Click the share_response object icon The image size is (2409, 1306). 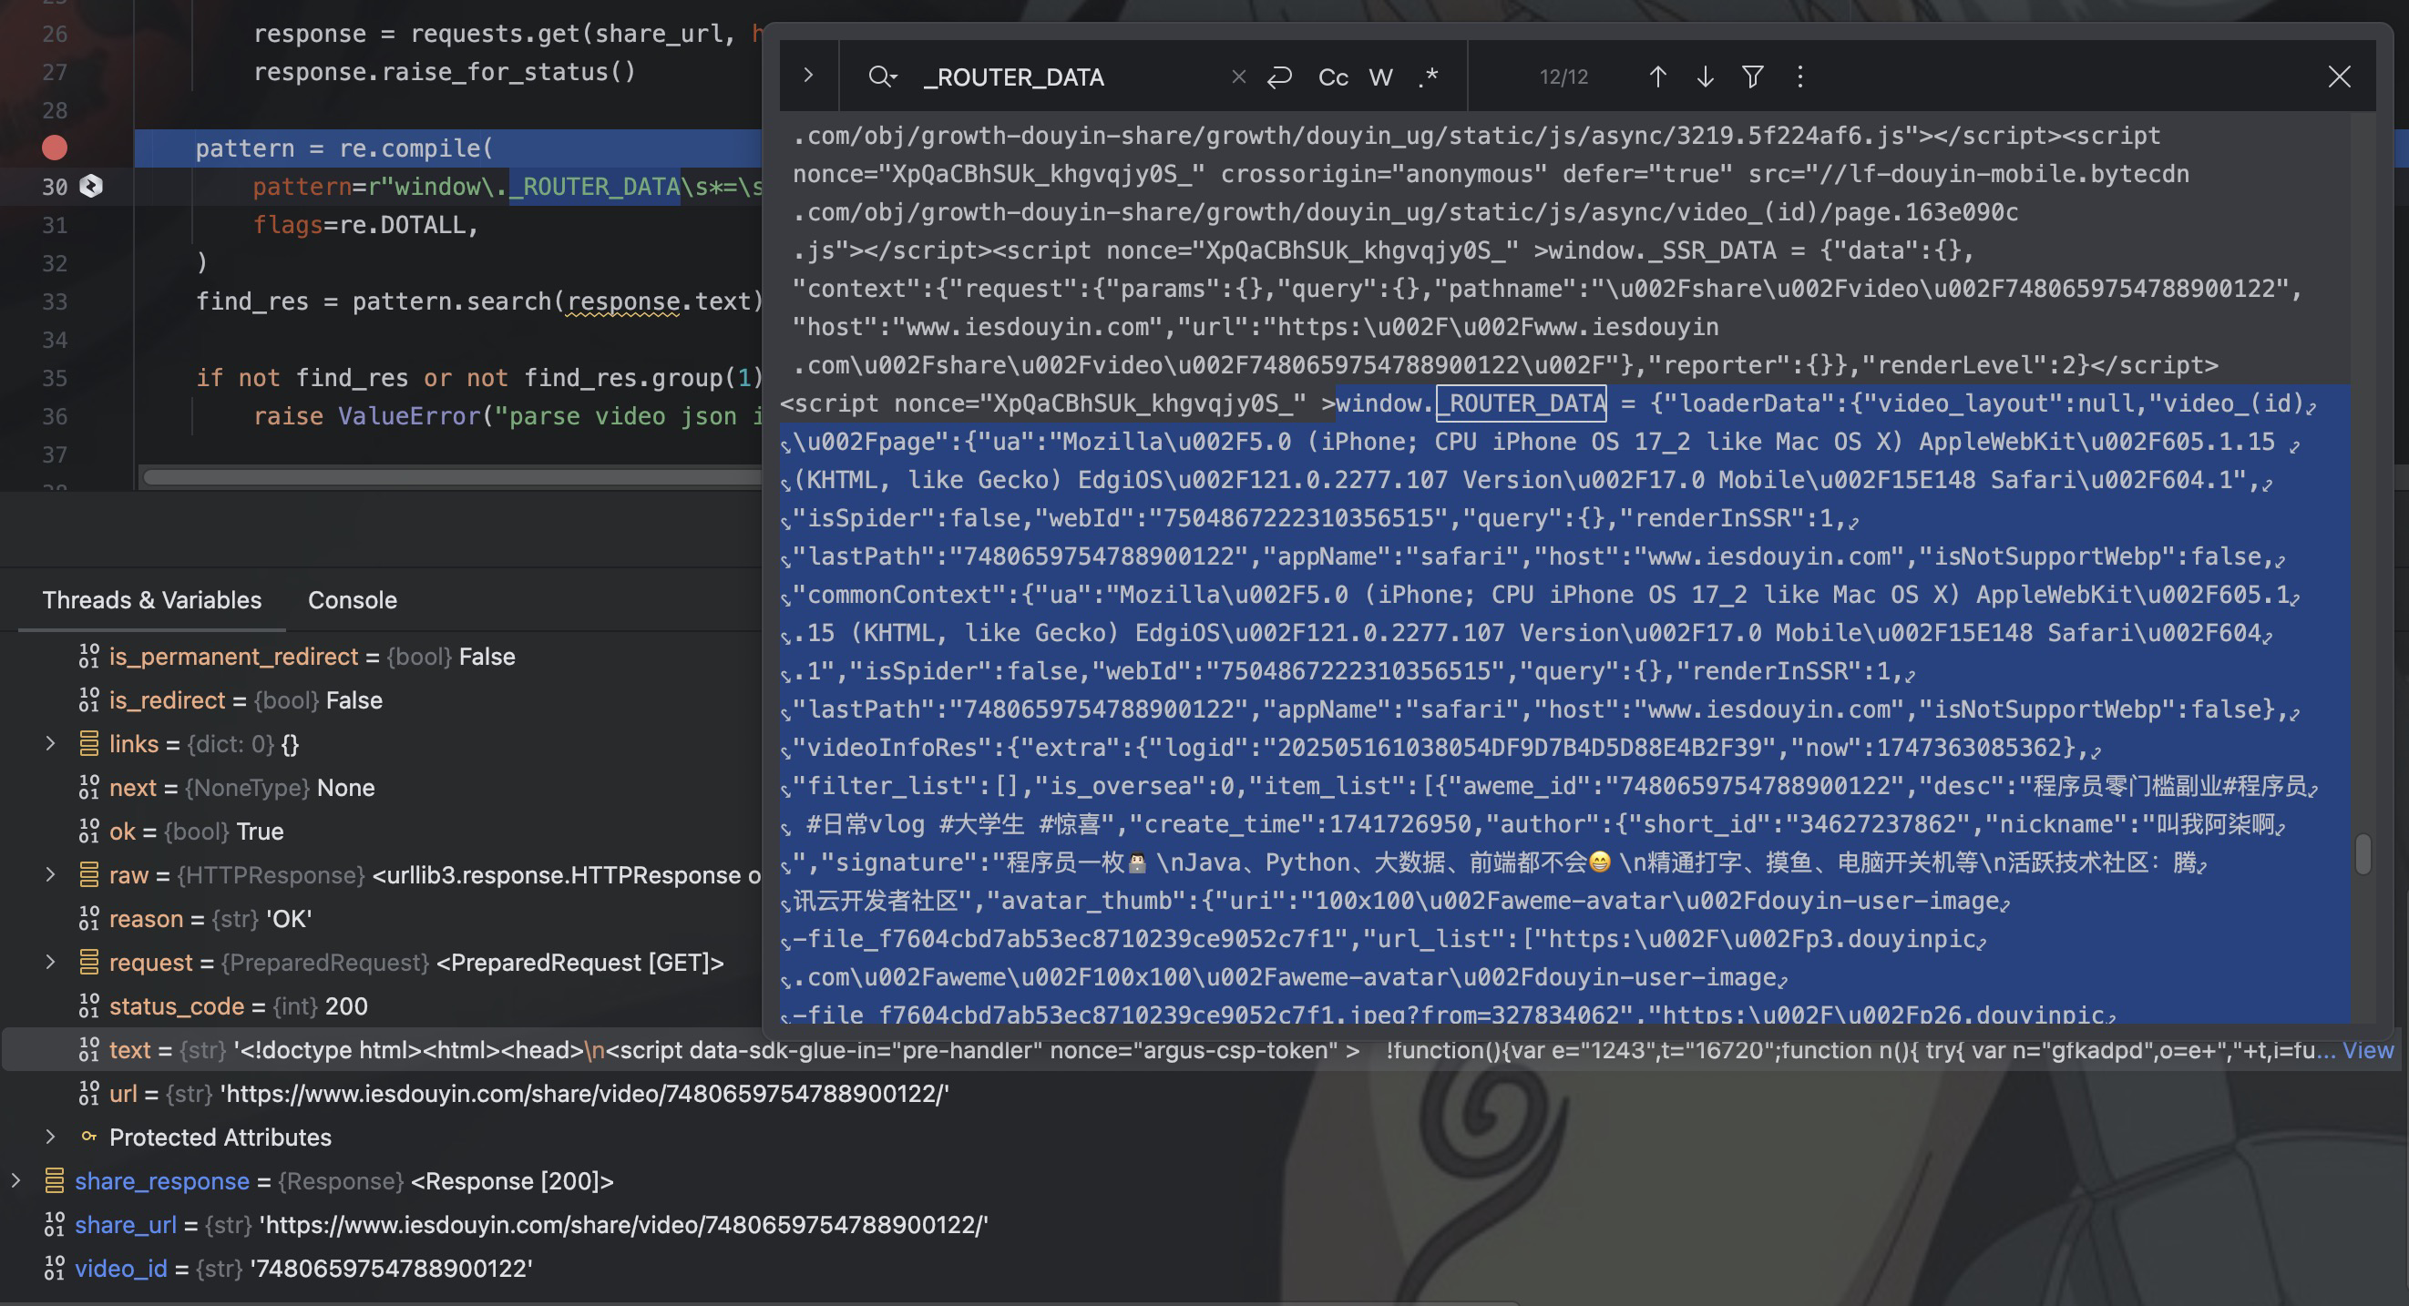click(x=55, y=1180)
